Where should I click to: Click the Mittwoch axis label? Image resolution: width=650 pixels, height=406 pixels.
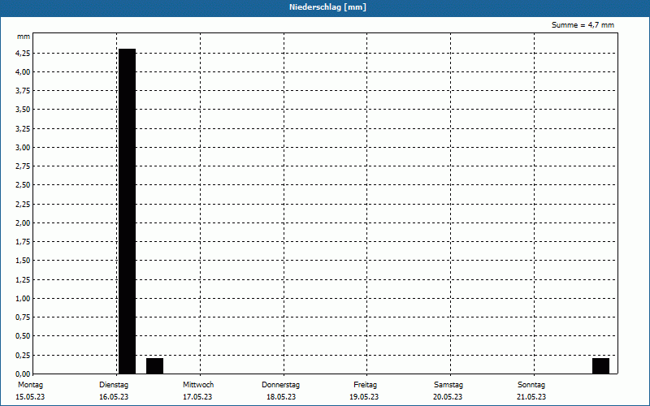198,385
